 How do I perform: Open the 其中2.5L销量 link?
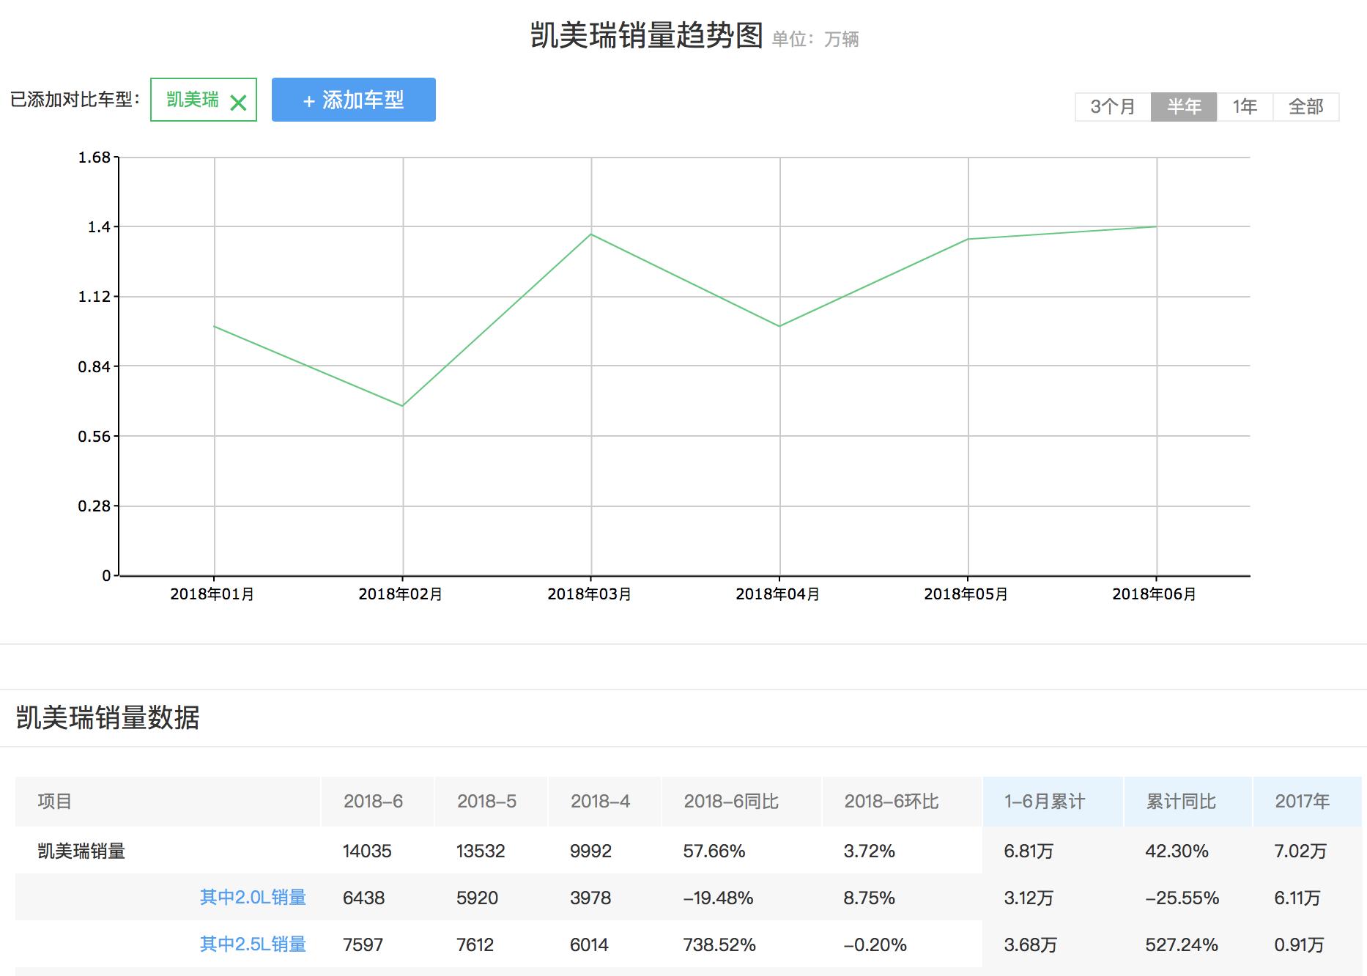[253, 944]
